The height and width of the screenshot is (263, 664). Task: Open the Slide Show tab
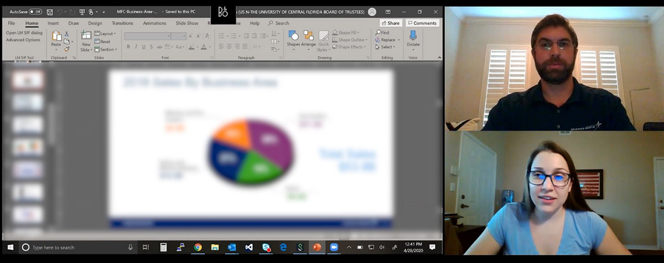(187, 23)
